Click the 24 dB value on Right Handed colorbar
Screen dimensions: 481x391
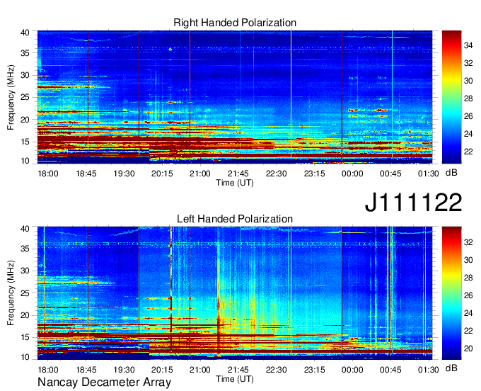(468, 134)
